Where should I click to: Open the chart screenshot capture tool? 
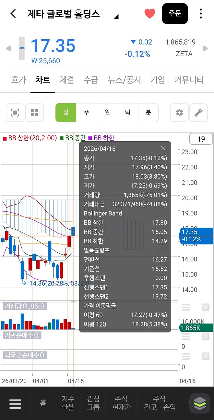15,112
